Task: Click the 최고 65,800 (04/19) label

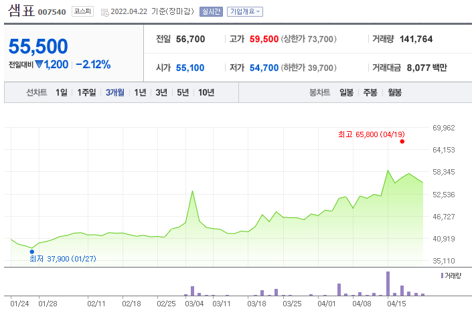Action: (372, 134)
